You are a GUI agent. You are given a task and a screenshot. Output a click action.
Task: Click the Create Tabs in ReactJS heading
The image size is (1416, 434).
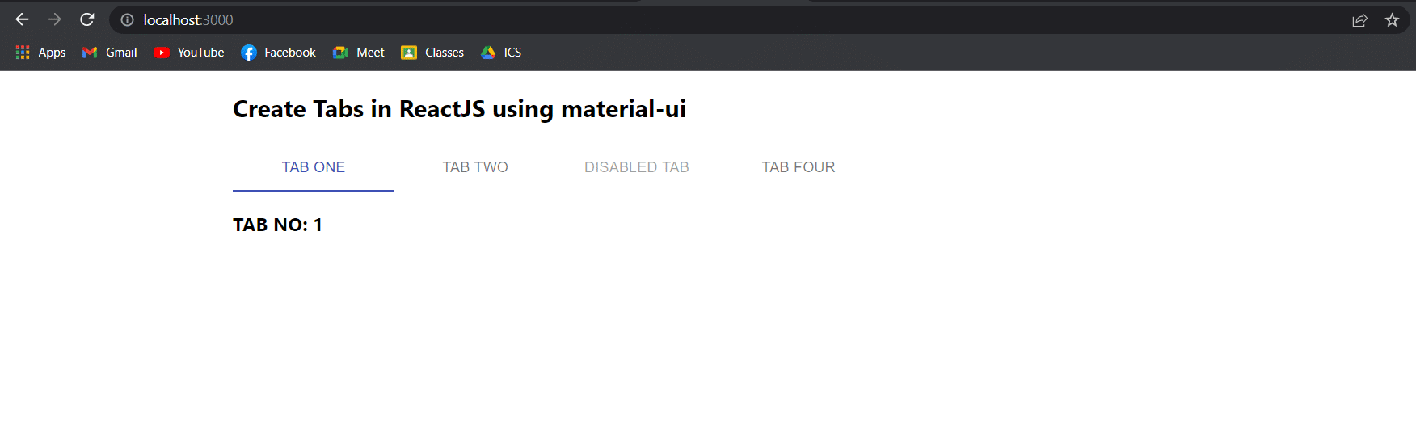click(x=459, y=109)
